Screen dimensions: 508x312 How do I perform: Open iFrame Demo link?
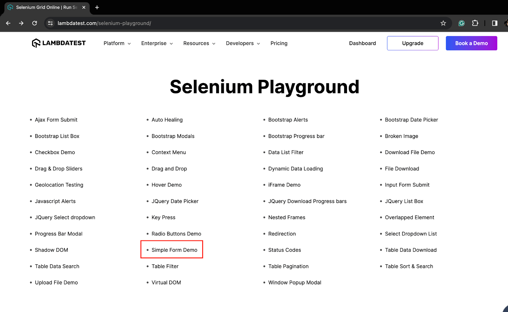click(x=284, y=185)
